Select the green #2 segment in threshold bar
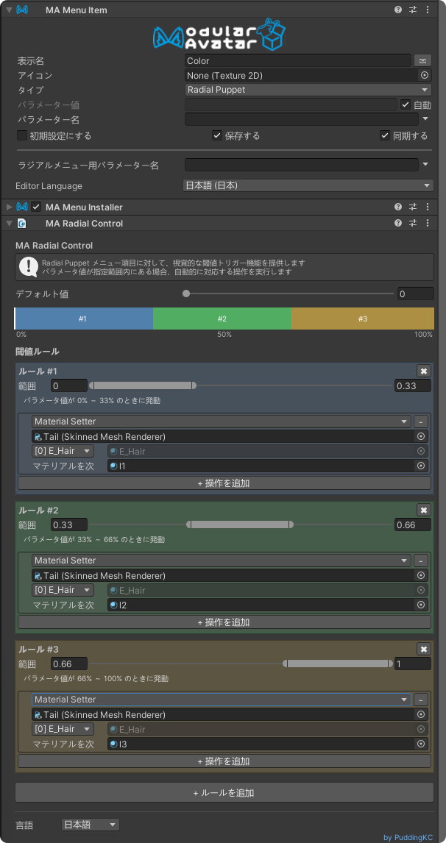This screenshot has height=843, width=446. coord(222,319)
